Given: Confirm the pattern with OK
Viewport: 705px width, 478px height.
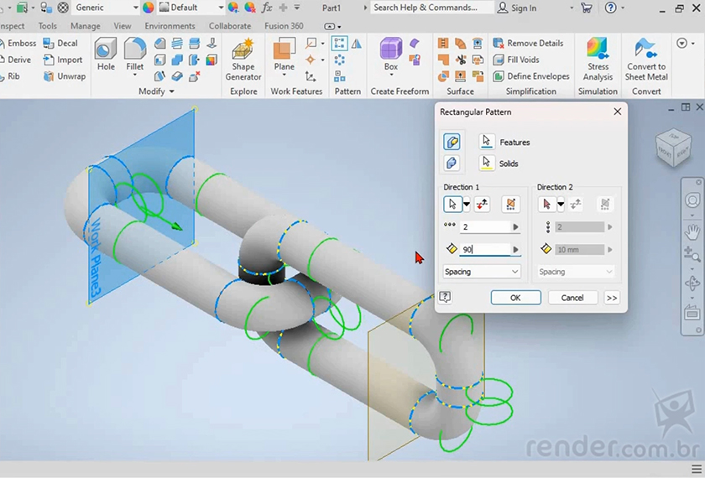Looking at the screenshot, I should [x=515, y=298].
